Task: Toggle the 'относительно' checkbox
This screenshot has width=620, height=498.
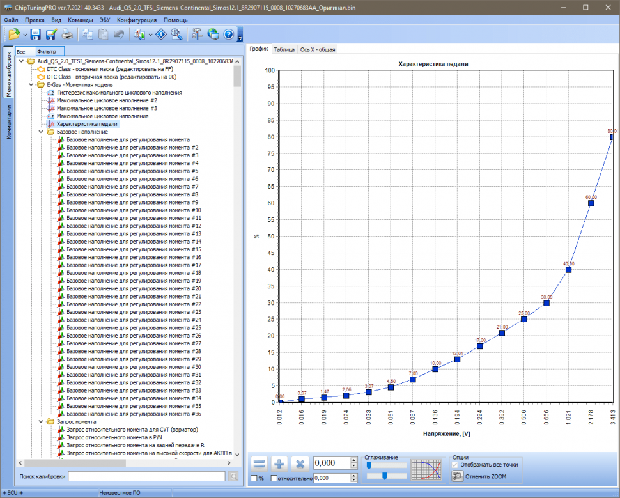Action: (274, 478)
